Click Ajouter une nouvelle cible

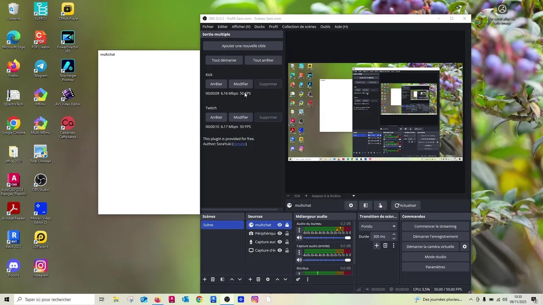tap(244, 46)
